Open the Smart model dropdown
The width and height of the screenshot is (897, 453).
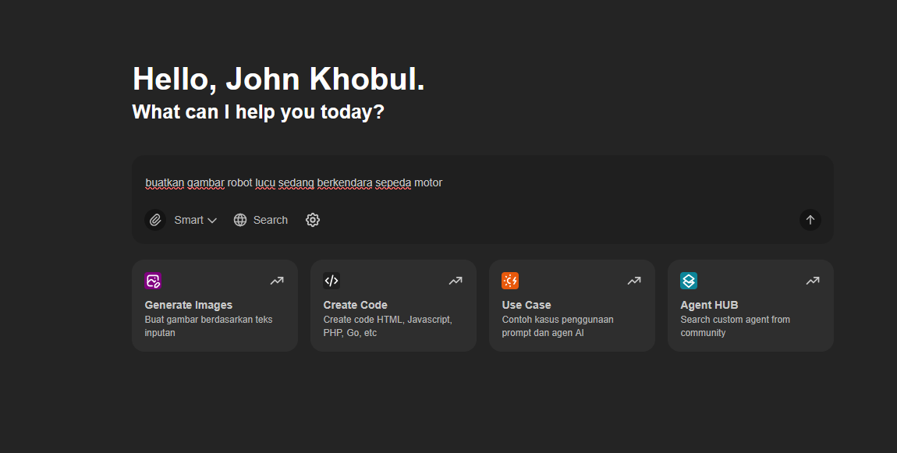(x=195, y=220)
